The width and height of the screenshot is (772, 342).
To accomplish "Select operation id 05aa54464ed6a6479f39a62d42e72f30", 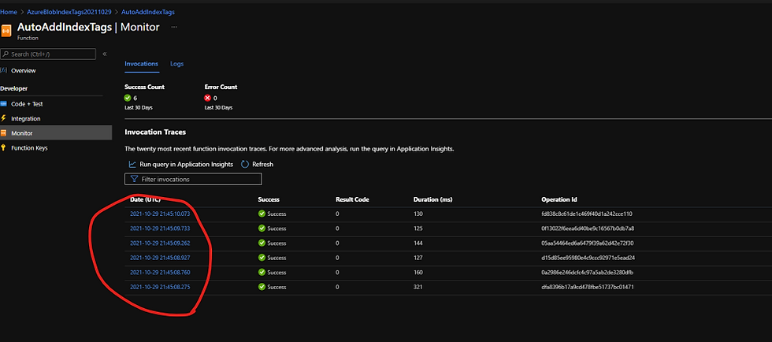I will coord(588,243).
